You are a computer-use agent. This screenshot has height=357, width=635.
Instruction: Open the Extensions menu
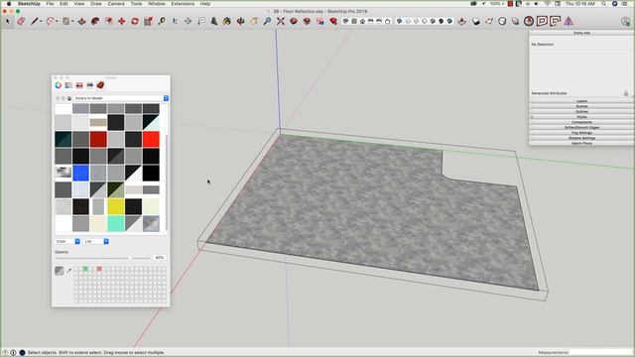point(183,4)
